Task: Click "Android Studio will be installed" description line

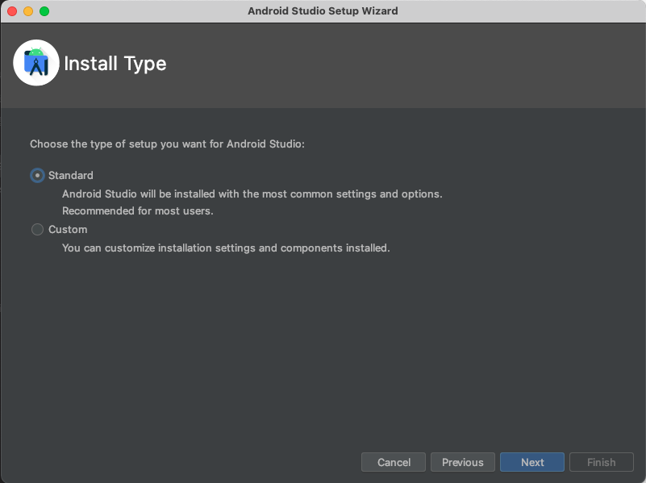Action: (x=252, y=194)
